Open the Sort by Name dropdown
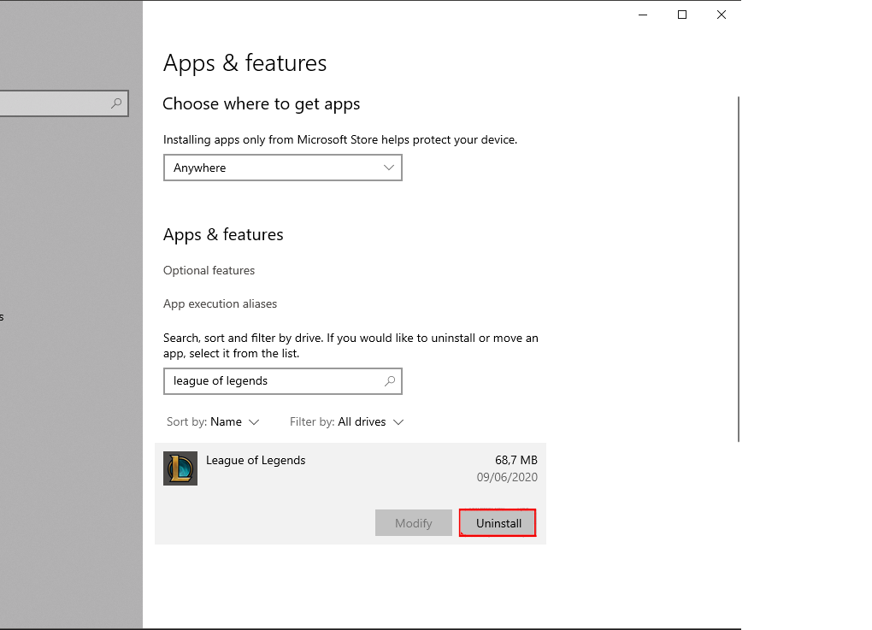This screenshot has width=872, height=630. (x=213, y=422)
